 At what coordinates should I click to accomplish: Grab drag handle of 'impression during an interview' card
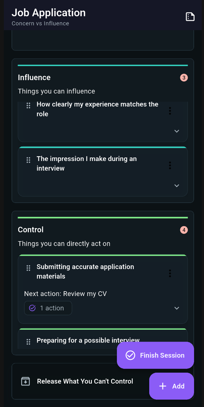point(28,160)
